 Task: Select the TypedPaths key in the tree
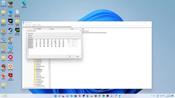39,76
